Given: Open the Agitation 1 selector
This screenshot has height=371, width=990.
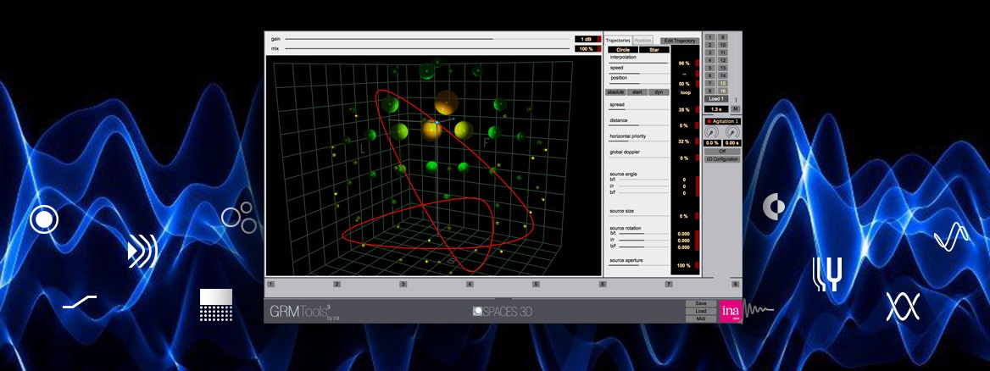Looking at the screenshot, I should click(723, 120).
